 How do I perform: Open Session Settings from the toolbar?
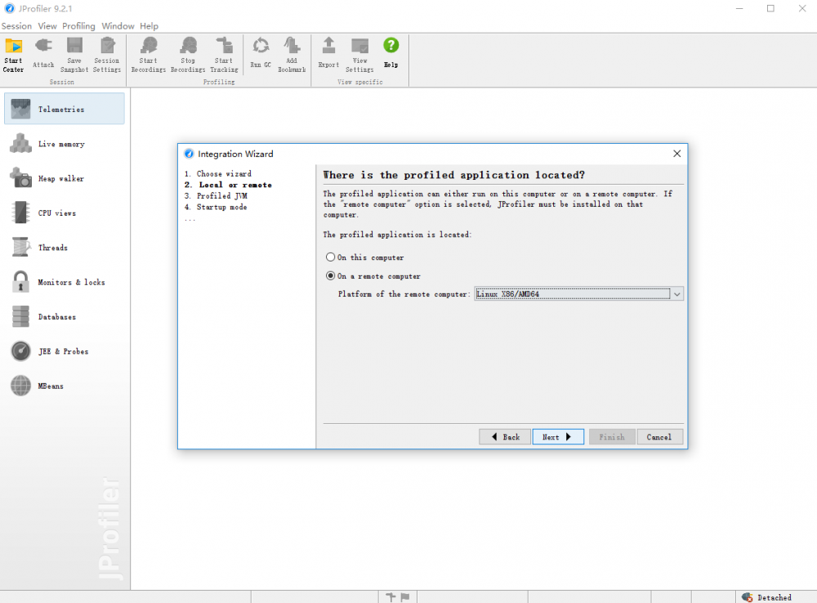(x=107, y=55)
